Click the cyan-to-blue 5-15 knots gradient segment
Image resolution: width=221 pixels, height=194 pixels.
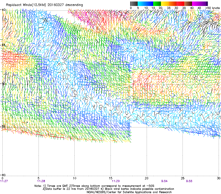click(145, 4)
